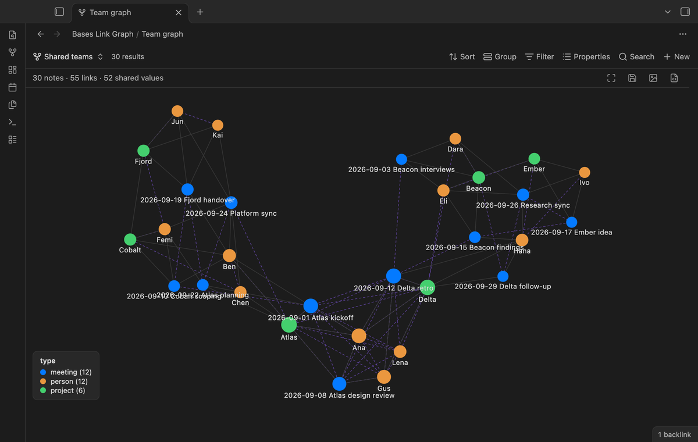Select the Platform sync meeting node
698x442 pixels.
231,203
